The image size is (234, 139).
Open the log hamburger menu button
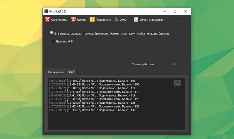[177, 83]
